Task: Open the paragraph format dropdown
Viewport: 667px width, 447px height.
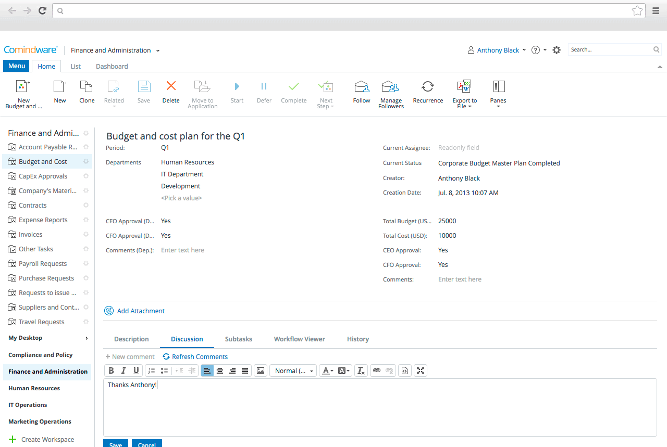Action: point(293,371)
